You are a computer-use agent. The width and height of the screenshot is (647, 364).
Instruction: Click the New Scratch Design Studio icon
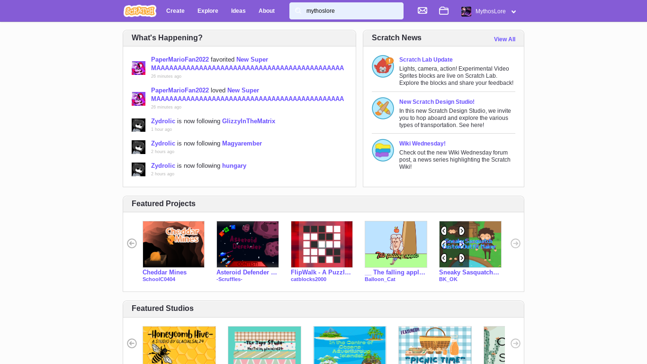(x=383, y=109)
